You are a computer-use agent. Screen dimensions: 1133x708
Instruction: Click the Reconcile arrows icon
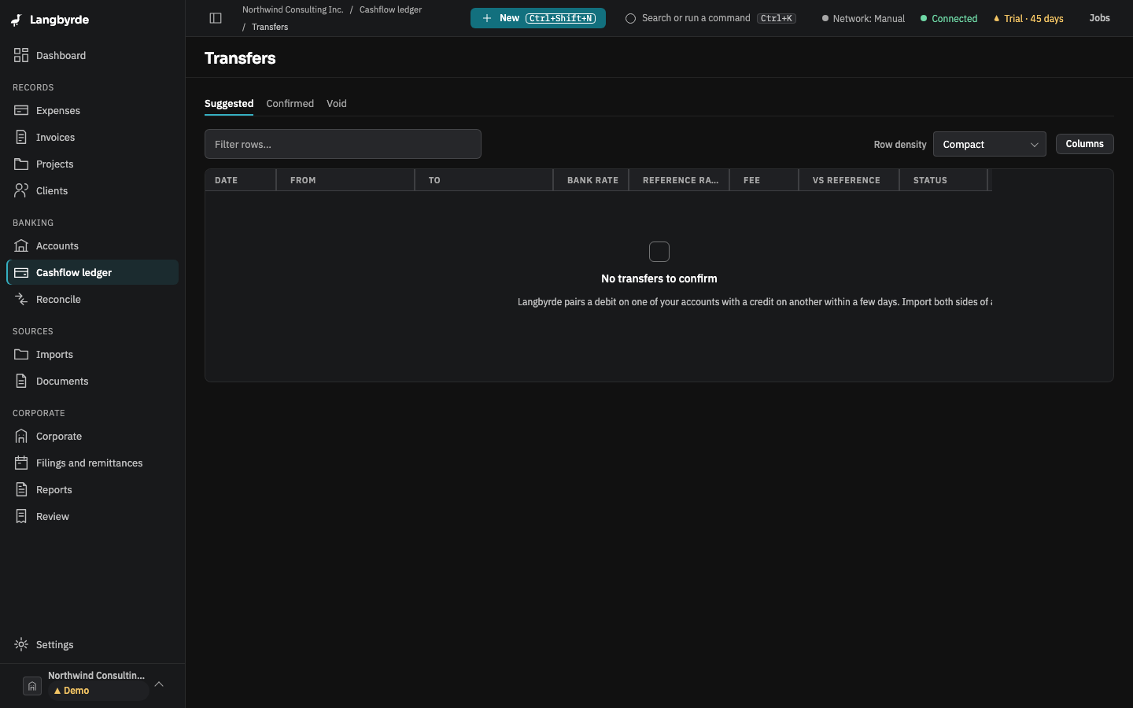coord(21,299)
